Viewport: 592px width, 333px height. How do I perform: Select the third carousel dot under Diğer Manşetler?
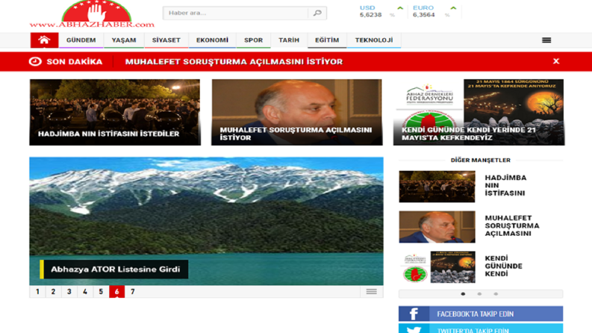pos(496,293)
